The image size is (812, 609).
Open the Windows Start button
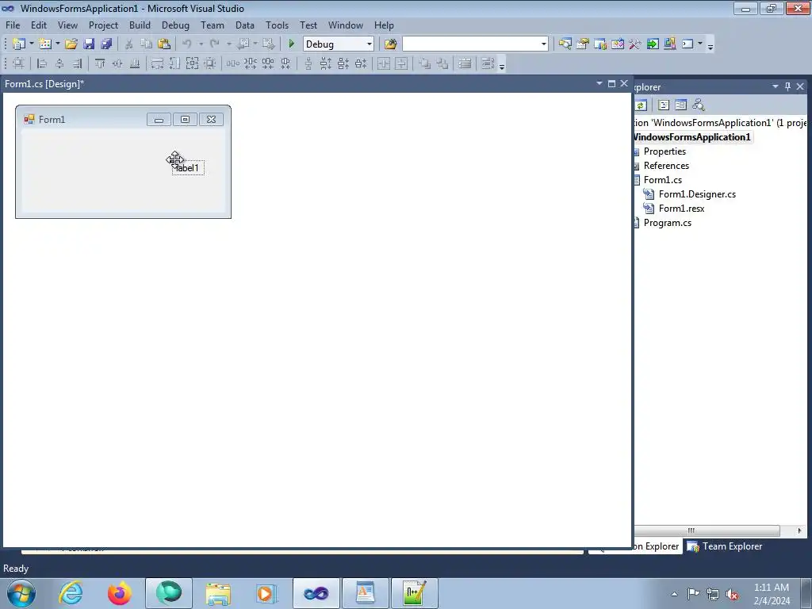click(21, 593)
